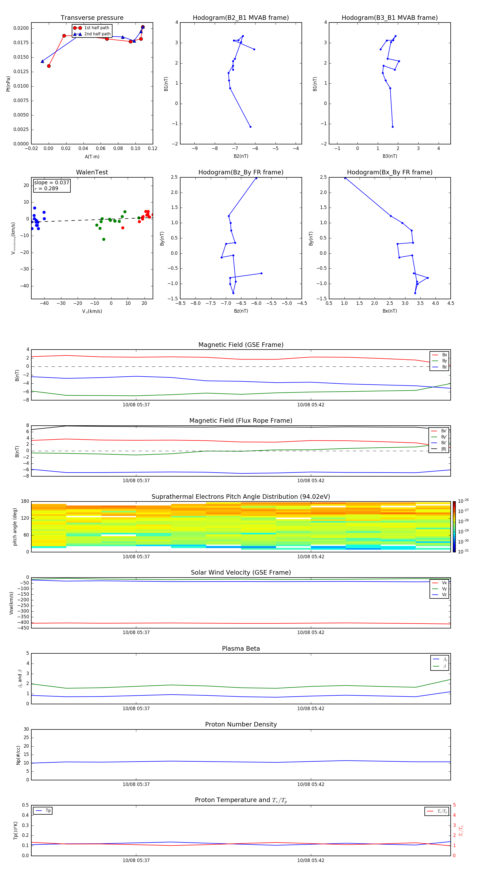The width and height of the screenshot is (482, 884).
Task: Click the 'Hodogram(Bz_By FR frame)' title
Action: (x=241, y=172)
